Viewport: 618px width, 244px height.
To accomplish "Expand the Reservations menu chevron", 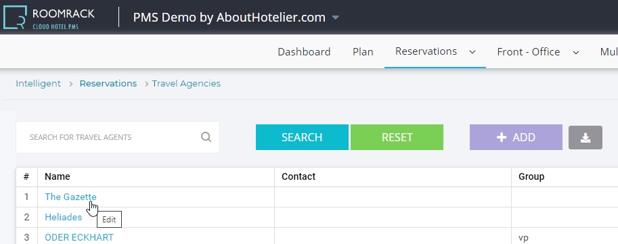I will pyautogui.click(x=472, y=52).
